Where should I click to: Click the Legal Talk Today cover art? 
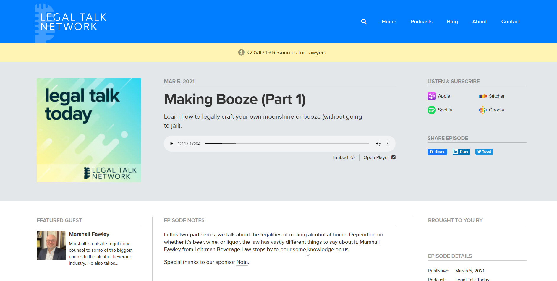89,130
